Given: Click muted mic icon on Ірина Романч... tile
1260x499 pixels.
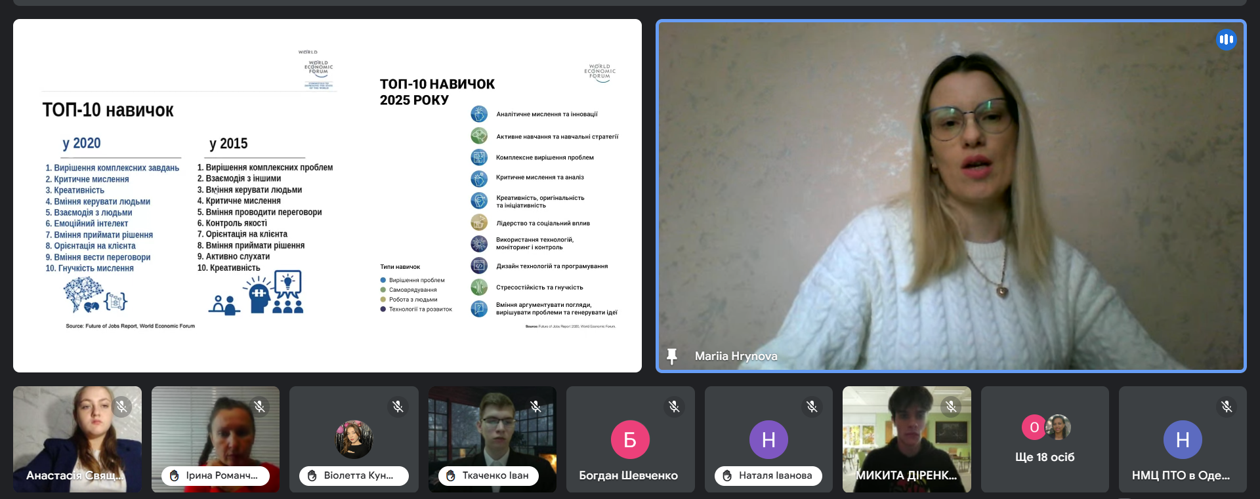Looking at the screenshot, I should 260,407.
